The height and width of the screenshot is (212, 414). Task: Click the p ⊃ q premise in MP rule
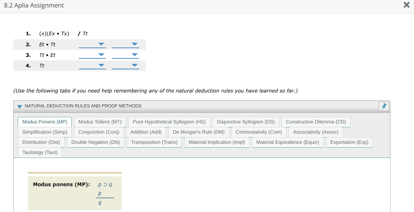pos(105,185)
